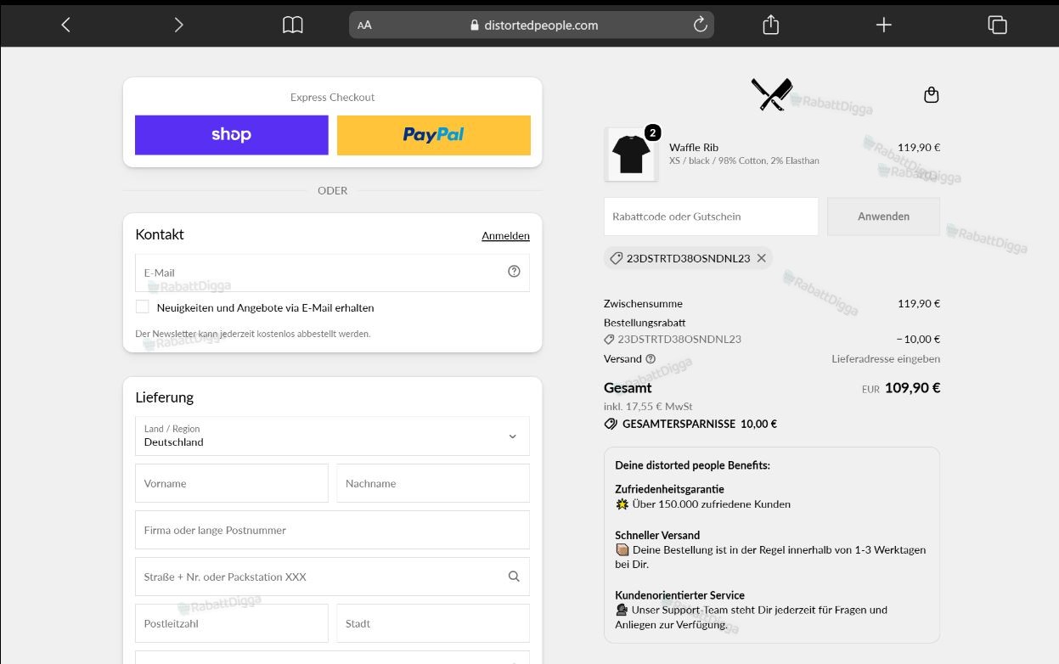Show the tab overview icon
This screenshot has height=664, width=1059.
pyautogui.click(x=997, y=25)
